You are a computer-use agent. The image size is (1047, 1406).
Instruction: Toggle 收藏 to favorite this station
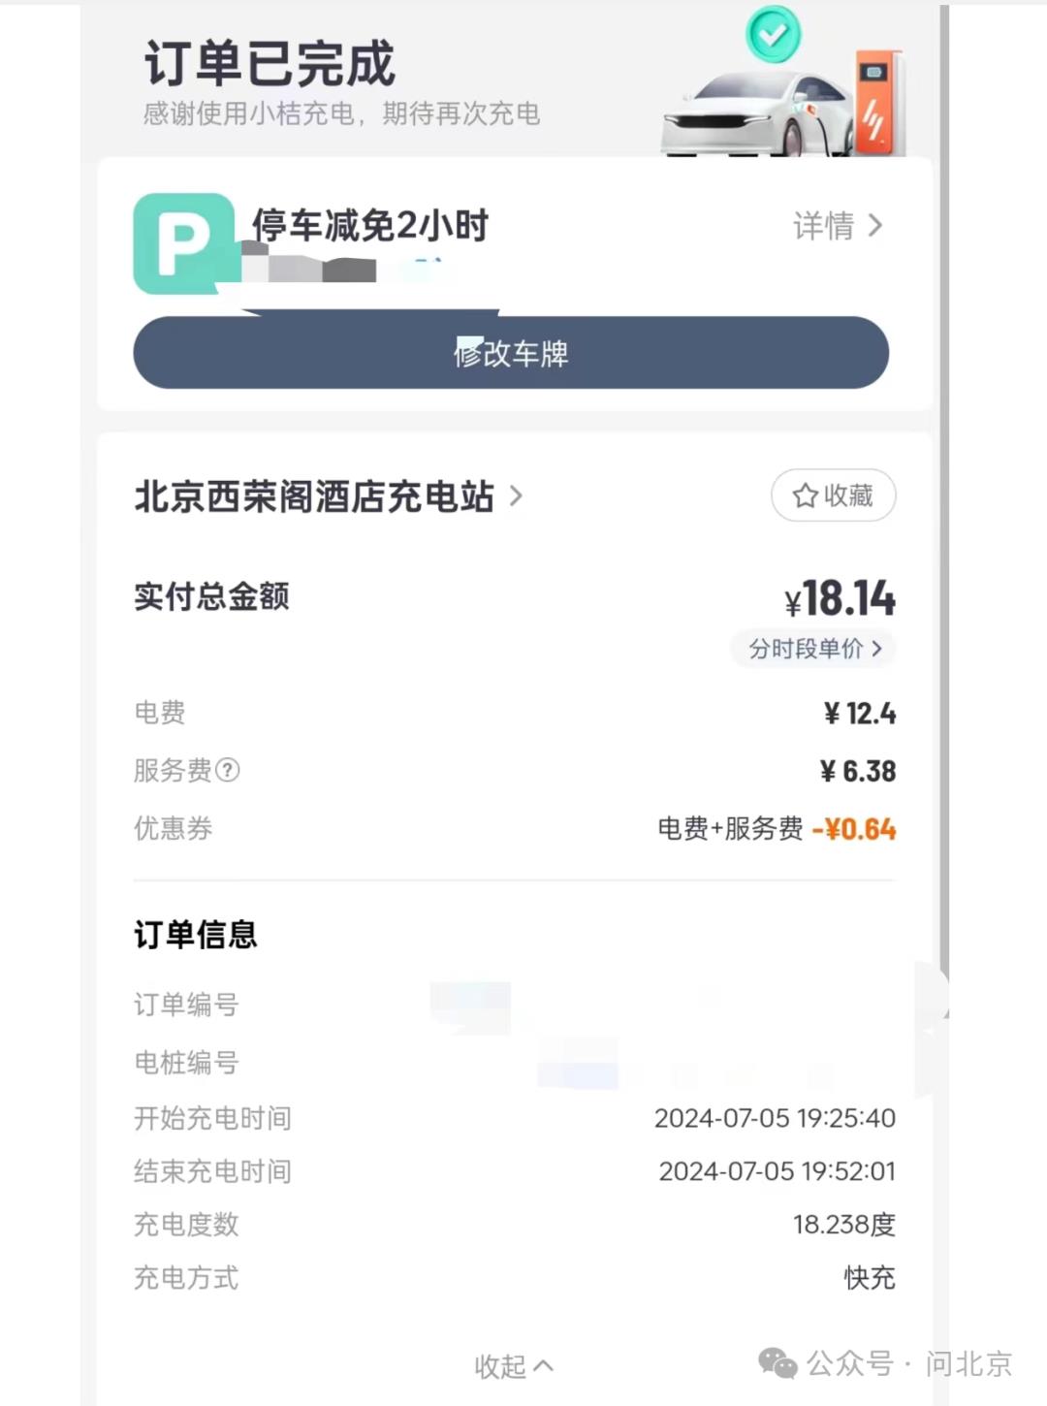click(833, 496)
